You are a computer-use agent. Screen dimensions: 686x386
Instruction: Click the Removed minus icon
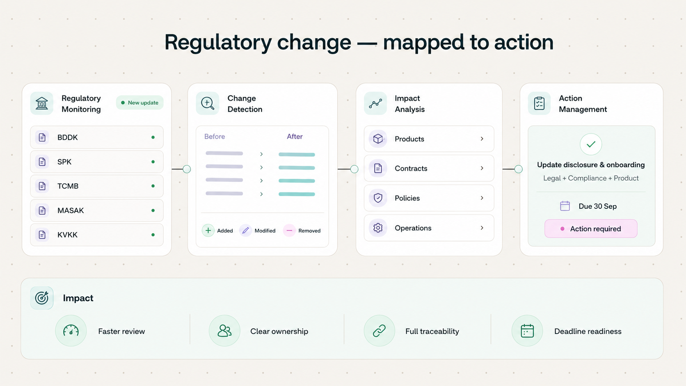tap(289, 231)
